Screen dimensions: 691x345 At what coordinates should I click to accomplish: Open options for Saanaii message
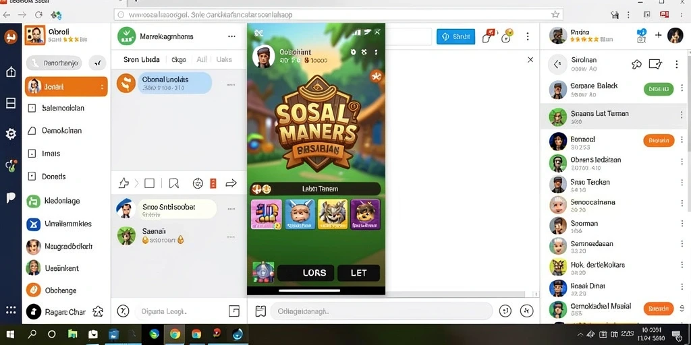(231, 237)
